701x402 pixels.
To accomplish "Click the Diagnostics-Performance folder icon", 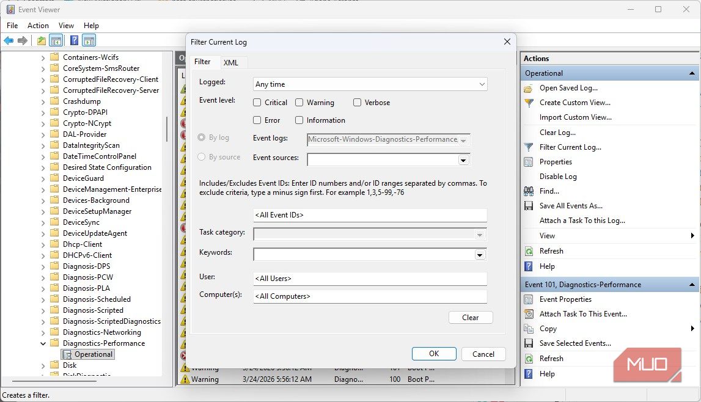I will [x=54, y=343].
